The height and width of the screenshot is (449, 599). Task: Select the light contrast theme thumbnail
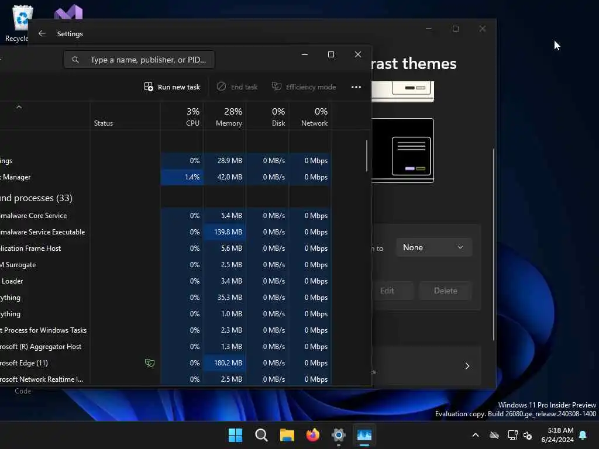pyautogui.click(x=402, y=92)
